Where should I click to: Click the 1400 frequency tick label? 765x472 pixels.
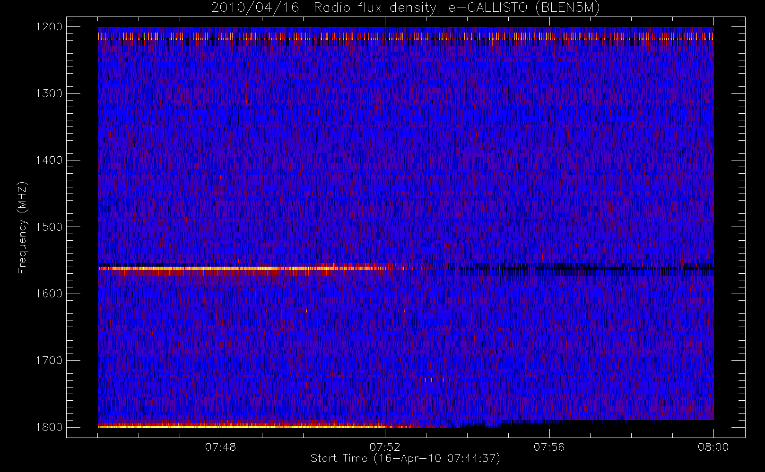point(49,160)
